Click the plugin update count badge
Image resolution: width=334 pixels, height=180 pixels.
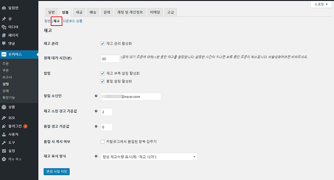[26, 126]
